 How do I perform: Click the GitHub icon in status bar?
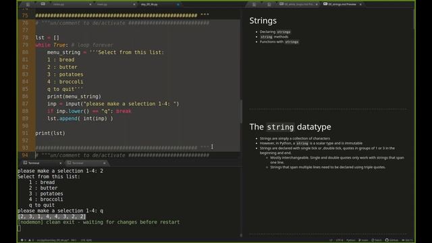coord(387,240)
